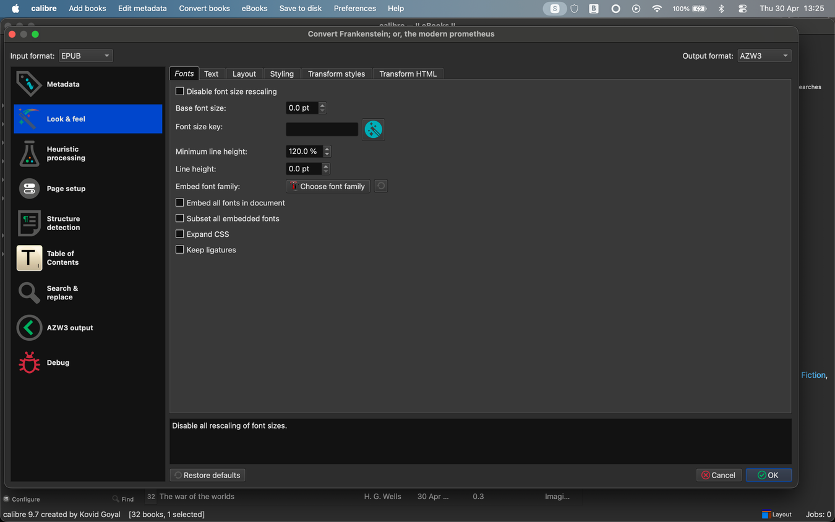Select the Fonts tab

(x=184, y=74)
